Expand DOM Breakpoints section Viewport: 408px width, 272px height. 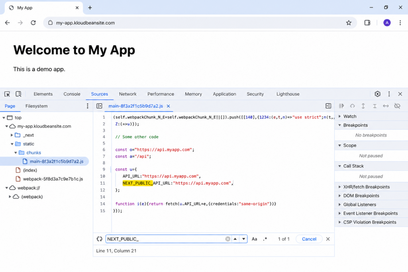click(x=339, y=196)
